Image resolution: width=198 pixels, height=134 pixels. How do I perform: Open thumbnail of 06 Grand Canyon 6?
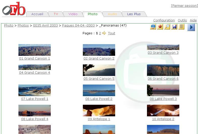[163, 70]
